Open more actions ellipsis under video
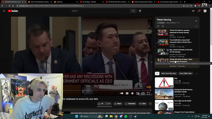 [150, 103]
